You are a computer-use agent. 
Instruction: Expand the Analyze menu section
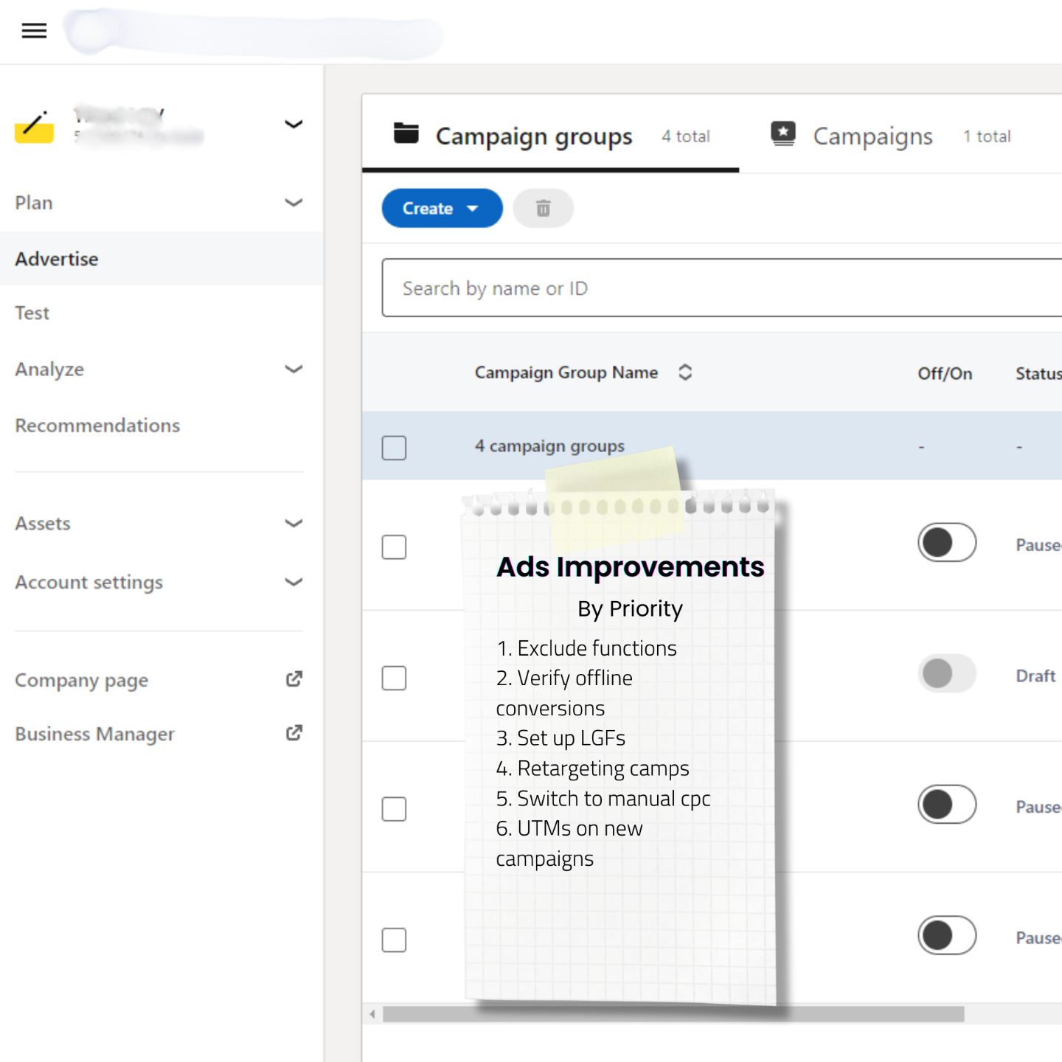(294, 369)
